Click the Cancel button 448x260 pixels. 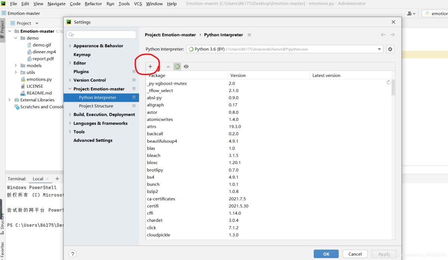click(x=355, y=254)
